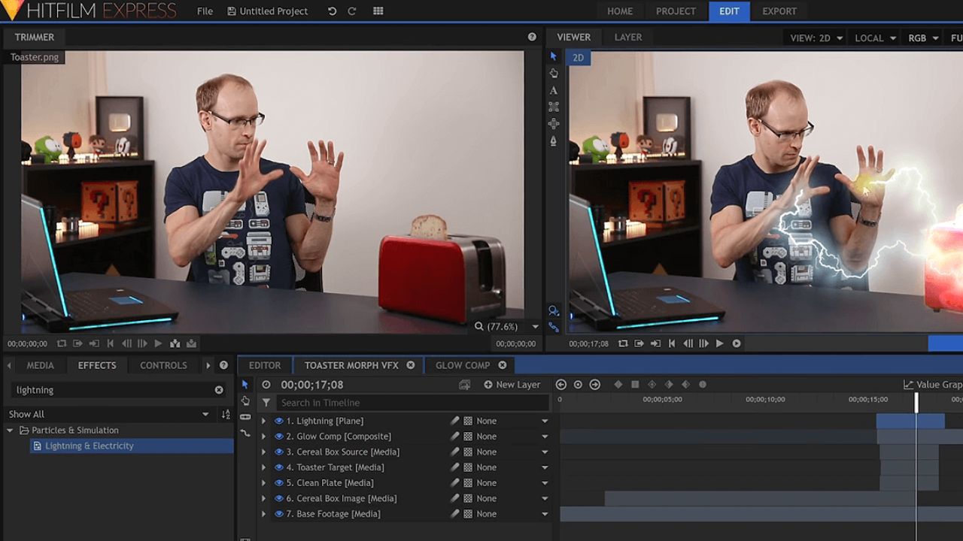This screenshot has width=963, height=541.
Task: Select the timeline Hand tool
Action: tap(245, 400)
